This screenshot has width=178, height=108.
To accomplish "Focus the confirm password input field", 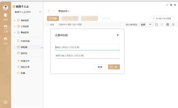I will tap(87, 56).
